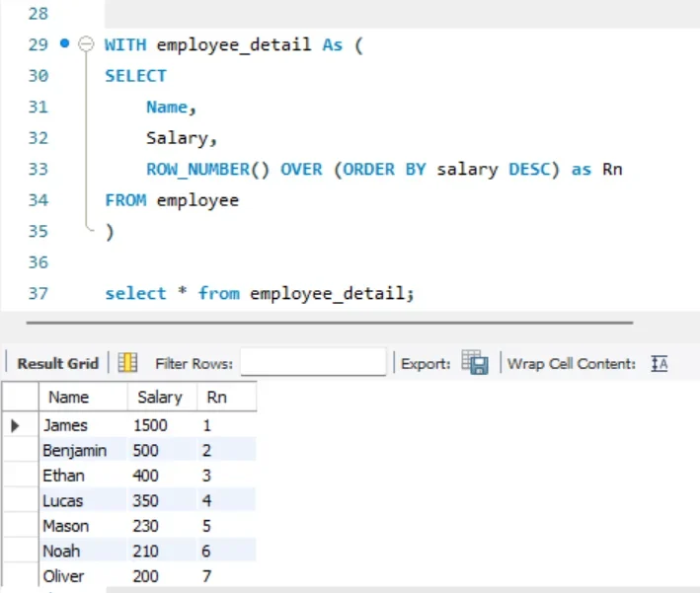Click the DESC keyword in line 33
Image resolution: width=700 pixels, height=593 pixels.
tap(529, 169)
